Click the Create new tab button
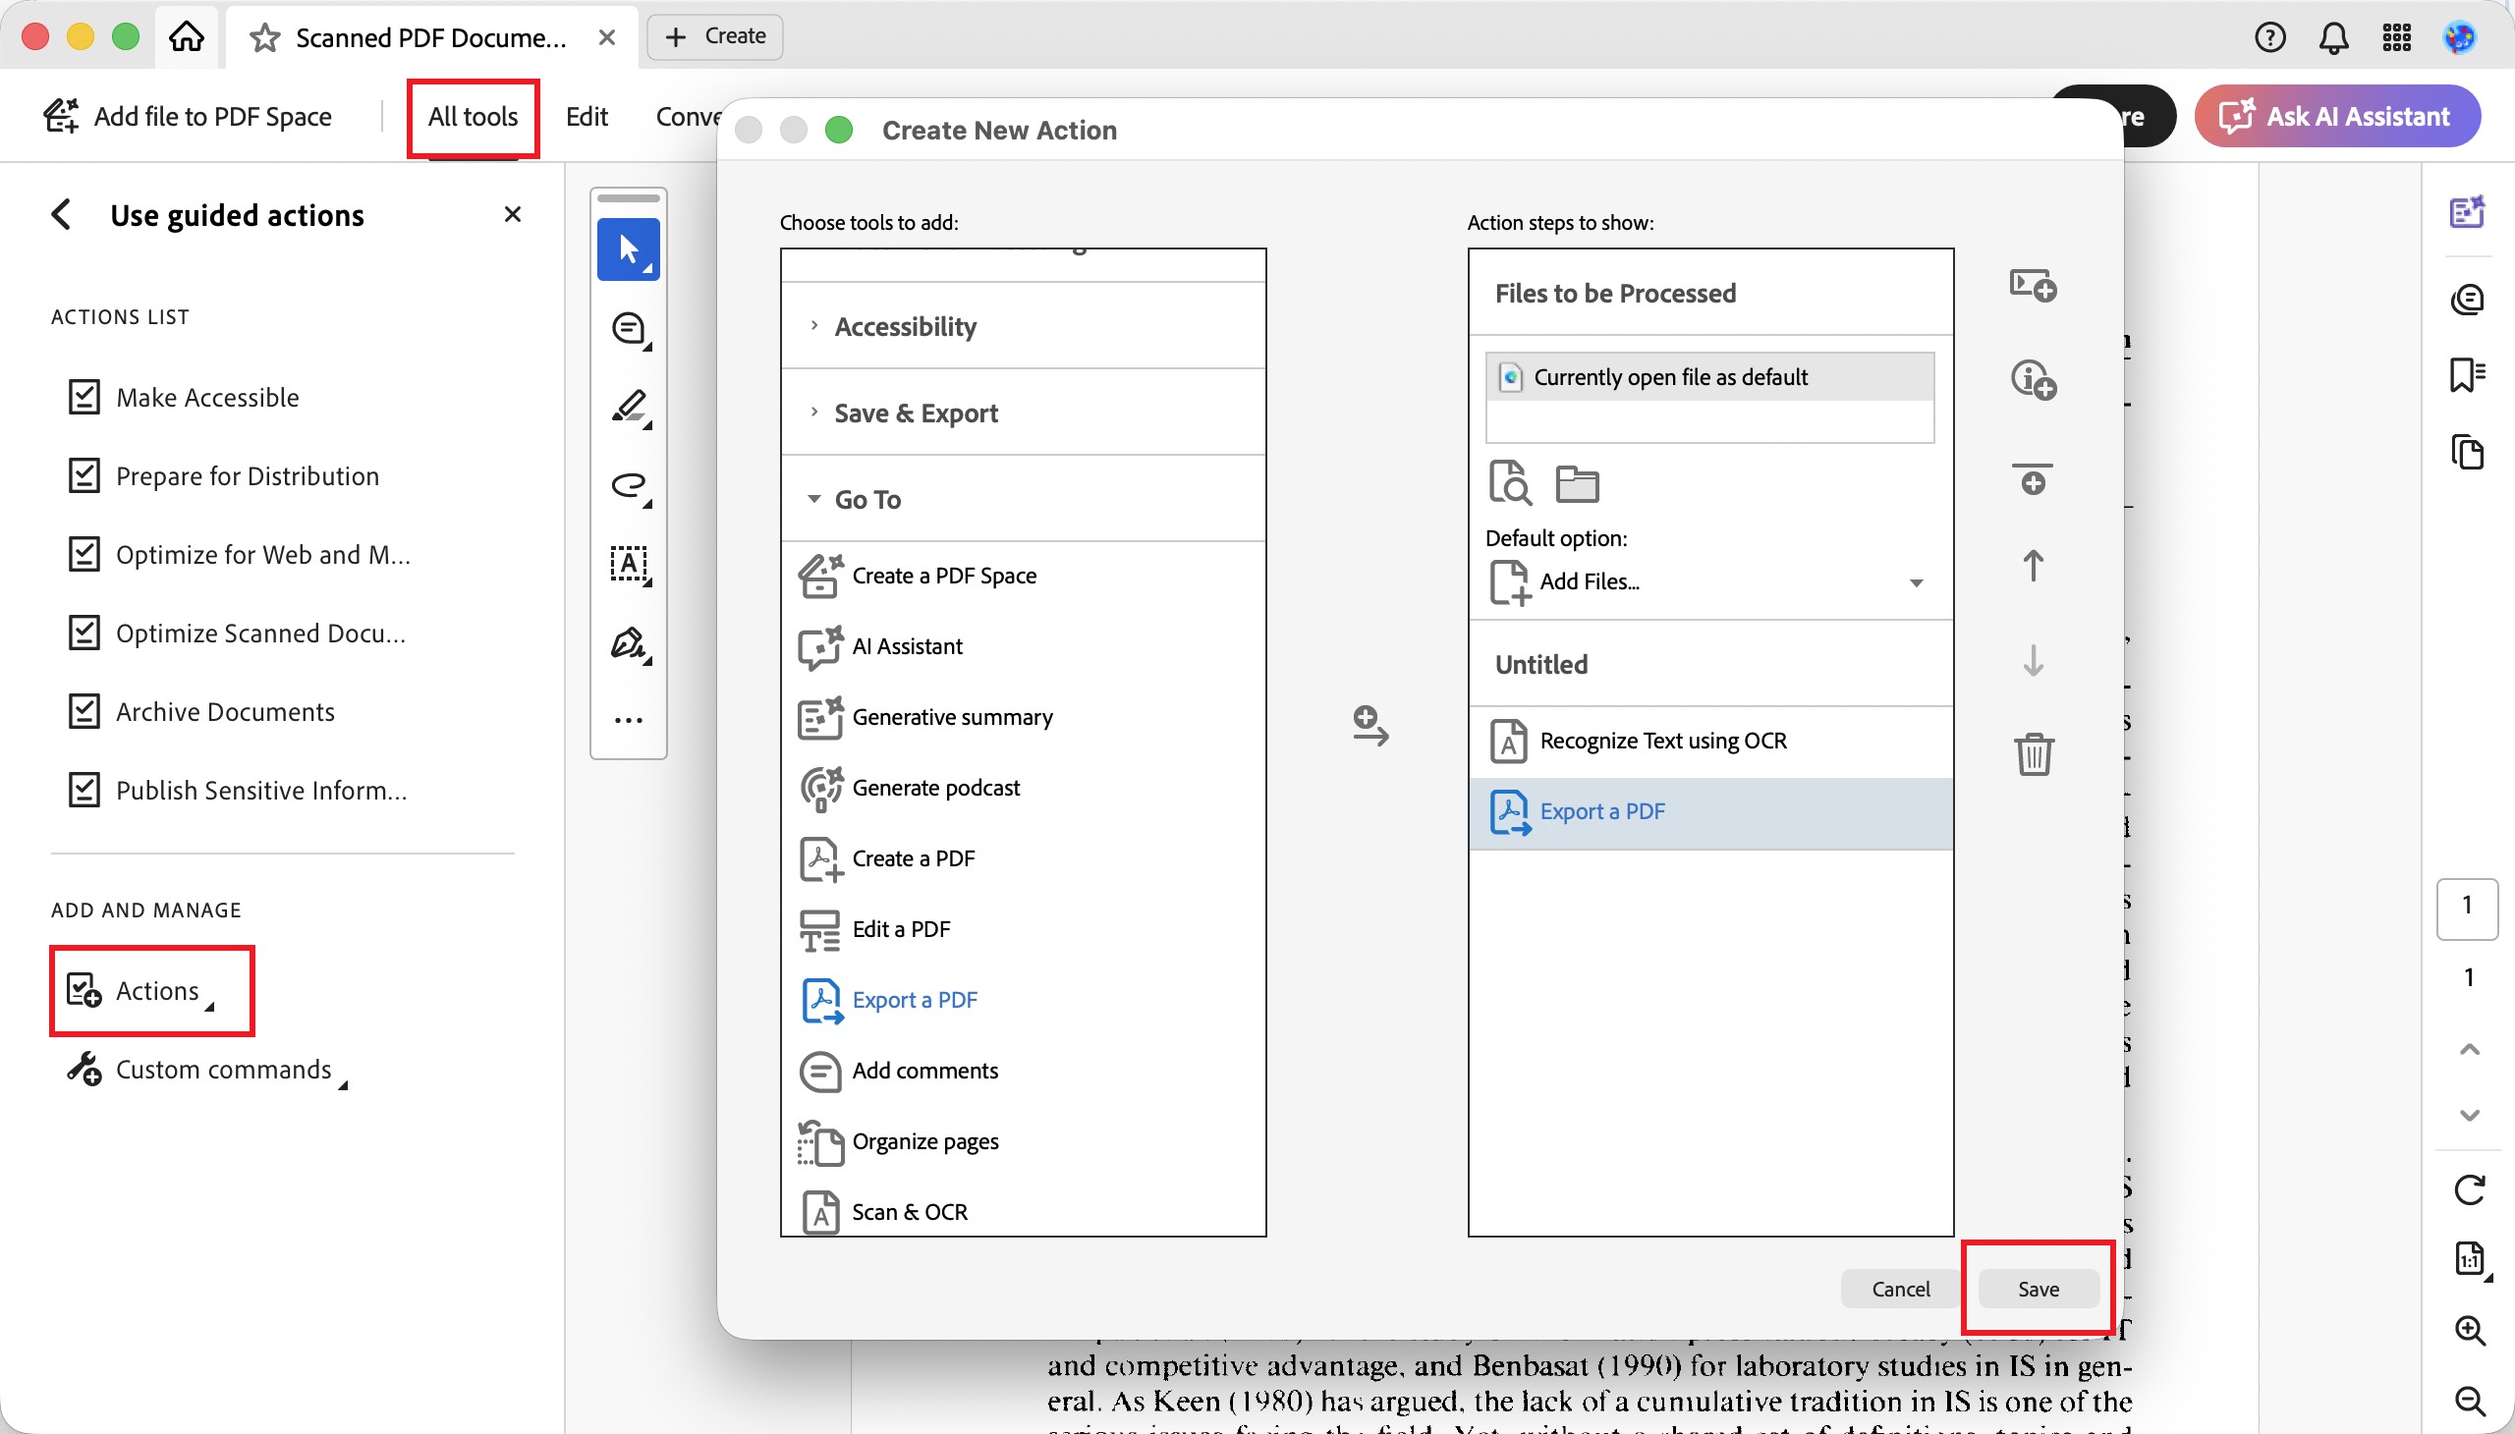This screenshot has height=1434, width=2515. tap(715, 36)
